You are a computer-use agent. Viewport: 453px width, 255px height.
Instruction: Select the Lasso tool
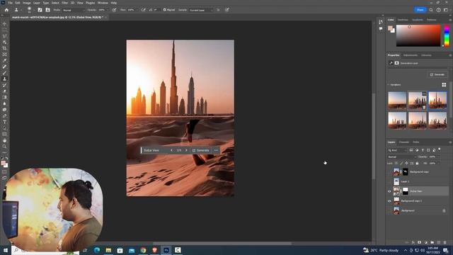[x=4, y=36]
